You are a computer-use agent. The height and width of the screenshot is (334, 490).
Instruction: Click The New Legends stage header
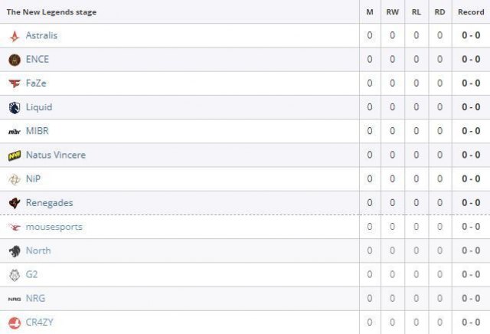(51, 12)
